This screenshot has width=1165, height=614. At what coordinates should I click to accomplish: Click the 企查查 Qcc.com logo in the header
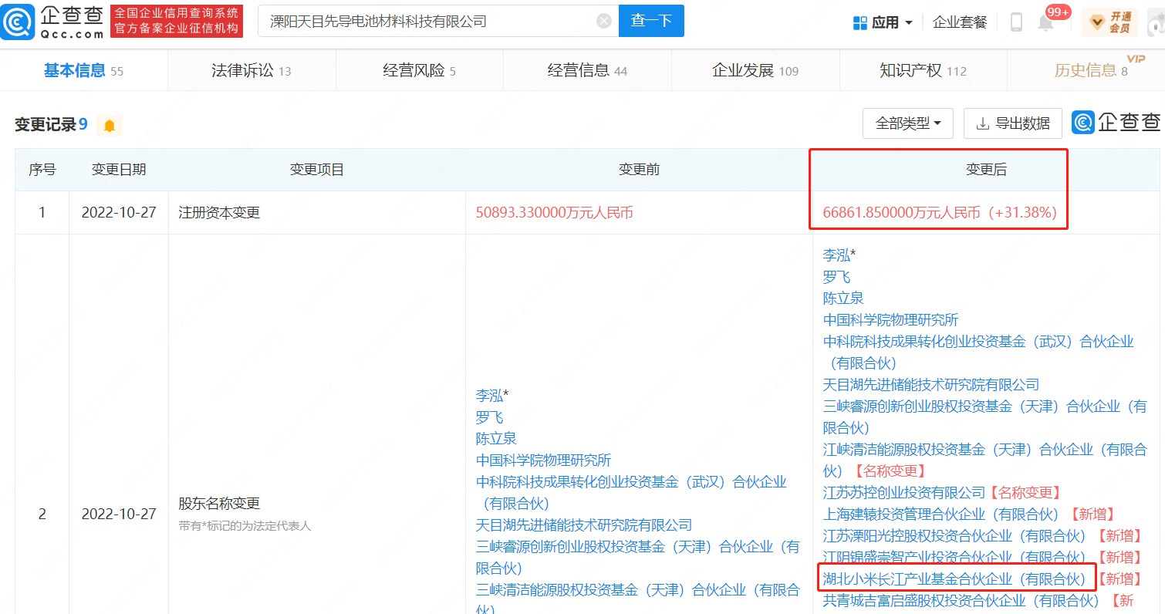(x=52, y=22)
